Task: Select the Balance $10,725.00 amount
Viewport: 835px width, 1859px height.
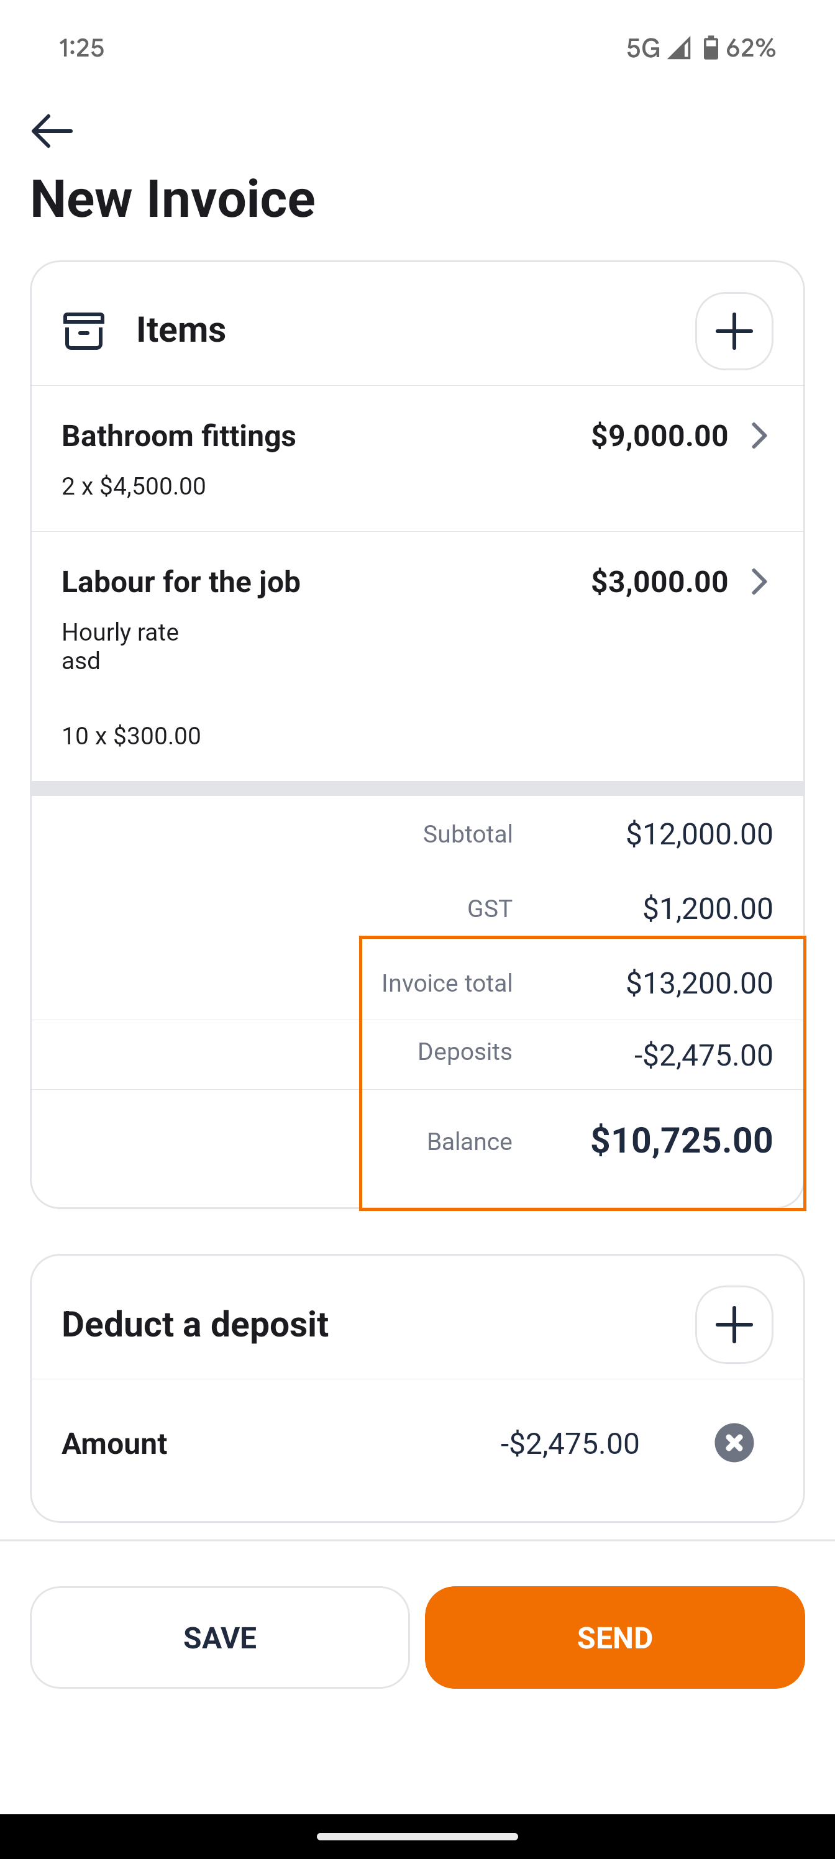Action: (x=682, y=1140)
